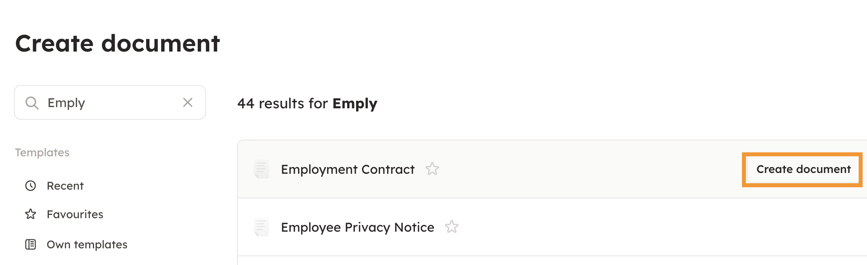Select the Employment Contract template title

tap(347, 169)
